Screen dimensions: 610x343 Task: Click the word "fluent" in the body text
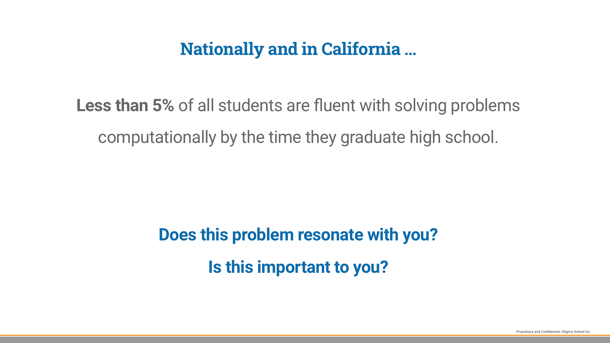(x=334, y=105)
